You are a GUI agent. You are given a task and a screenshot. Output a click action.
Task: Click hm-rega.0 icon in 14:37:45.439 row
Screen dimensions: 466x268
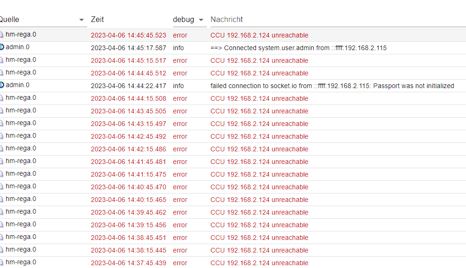coord(1,263)
